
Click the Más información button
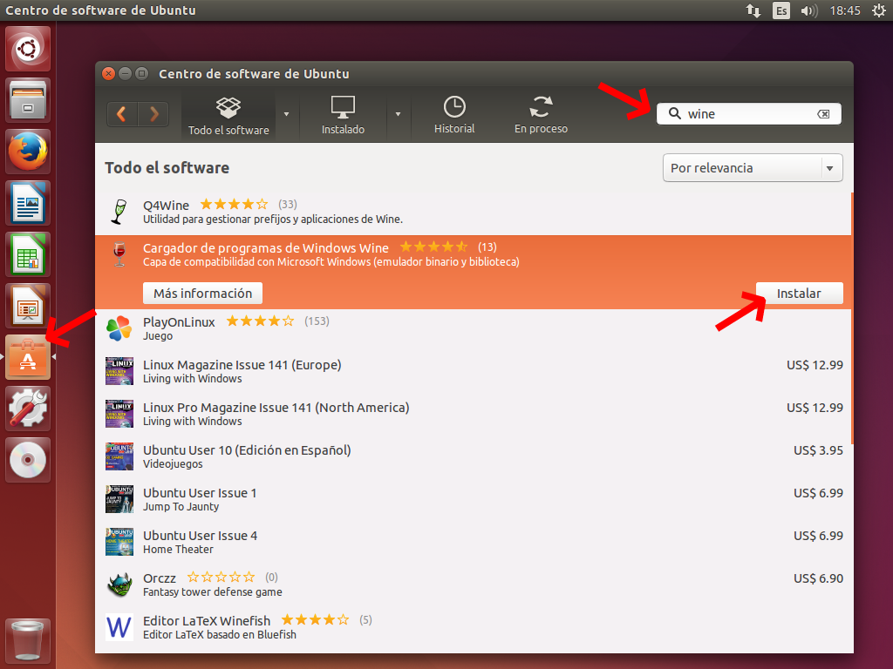(202, 293)
